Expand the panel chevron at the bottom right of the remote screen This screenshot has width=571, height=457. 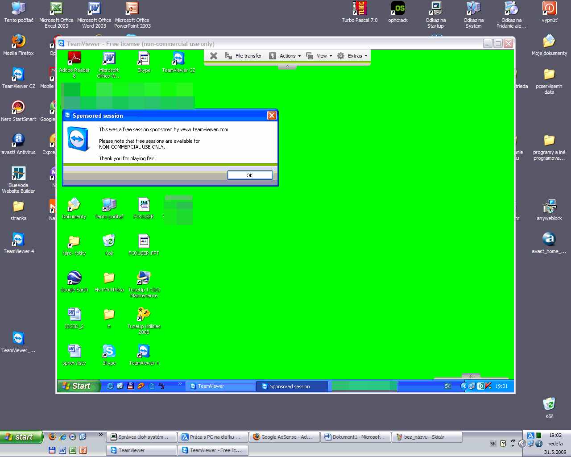(471, 376)
